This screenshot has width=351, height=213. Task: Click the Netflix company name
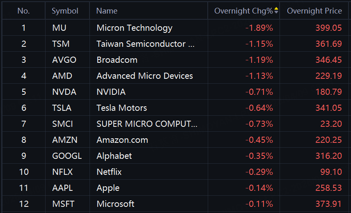[109, 172]
